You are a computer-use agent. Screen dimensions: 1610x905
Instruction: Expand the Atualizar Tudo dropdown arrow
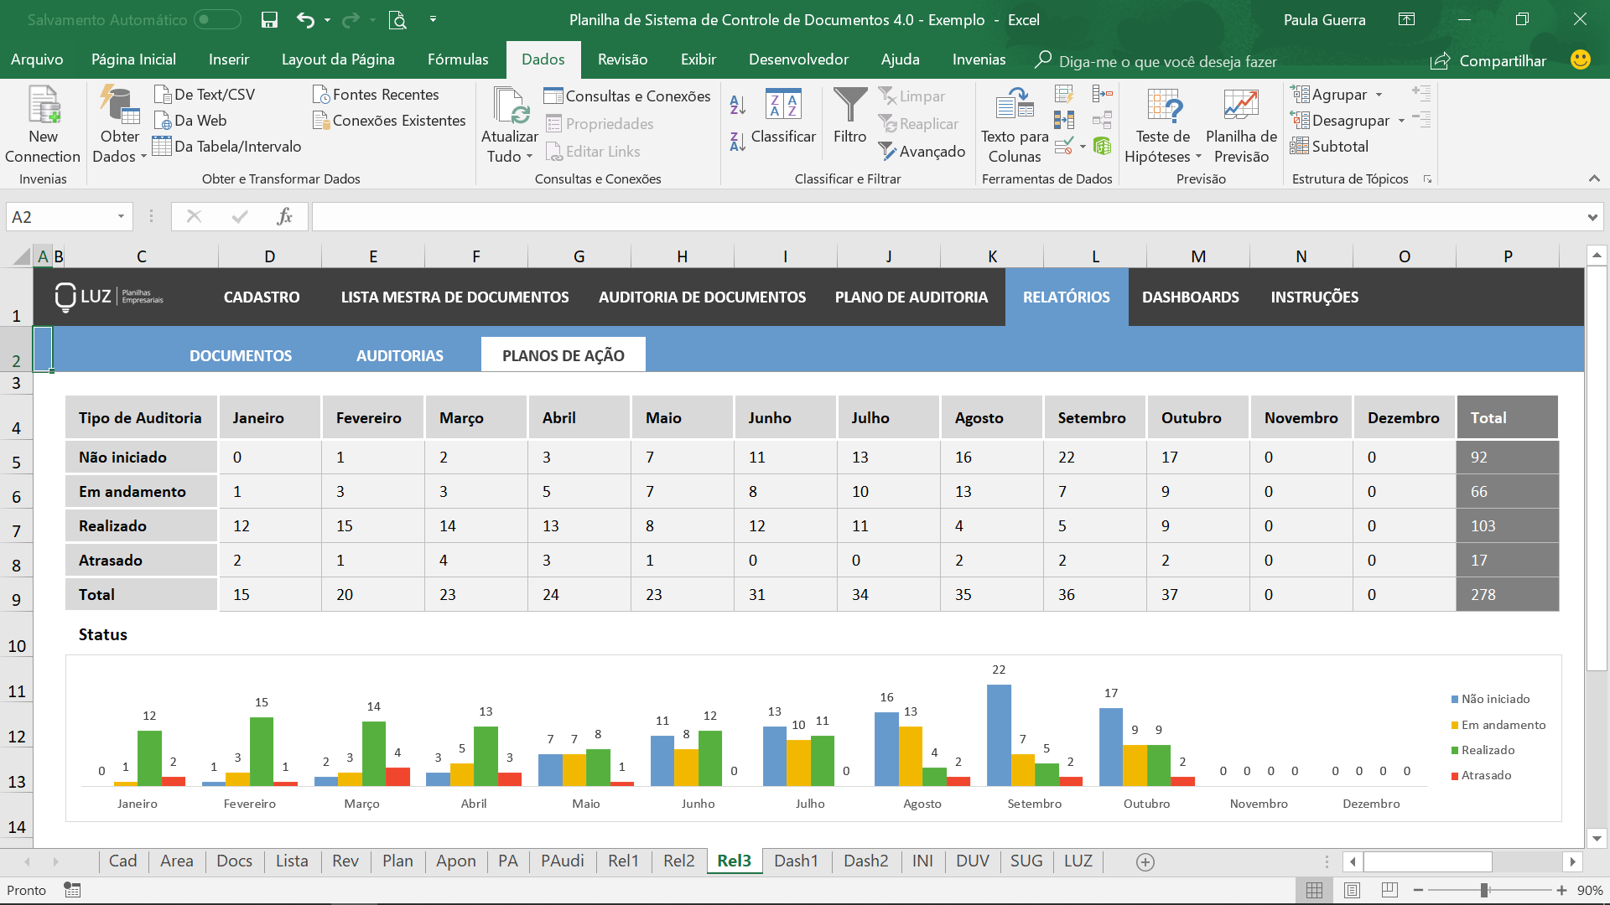[529, 157]
